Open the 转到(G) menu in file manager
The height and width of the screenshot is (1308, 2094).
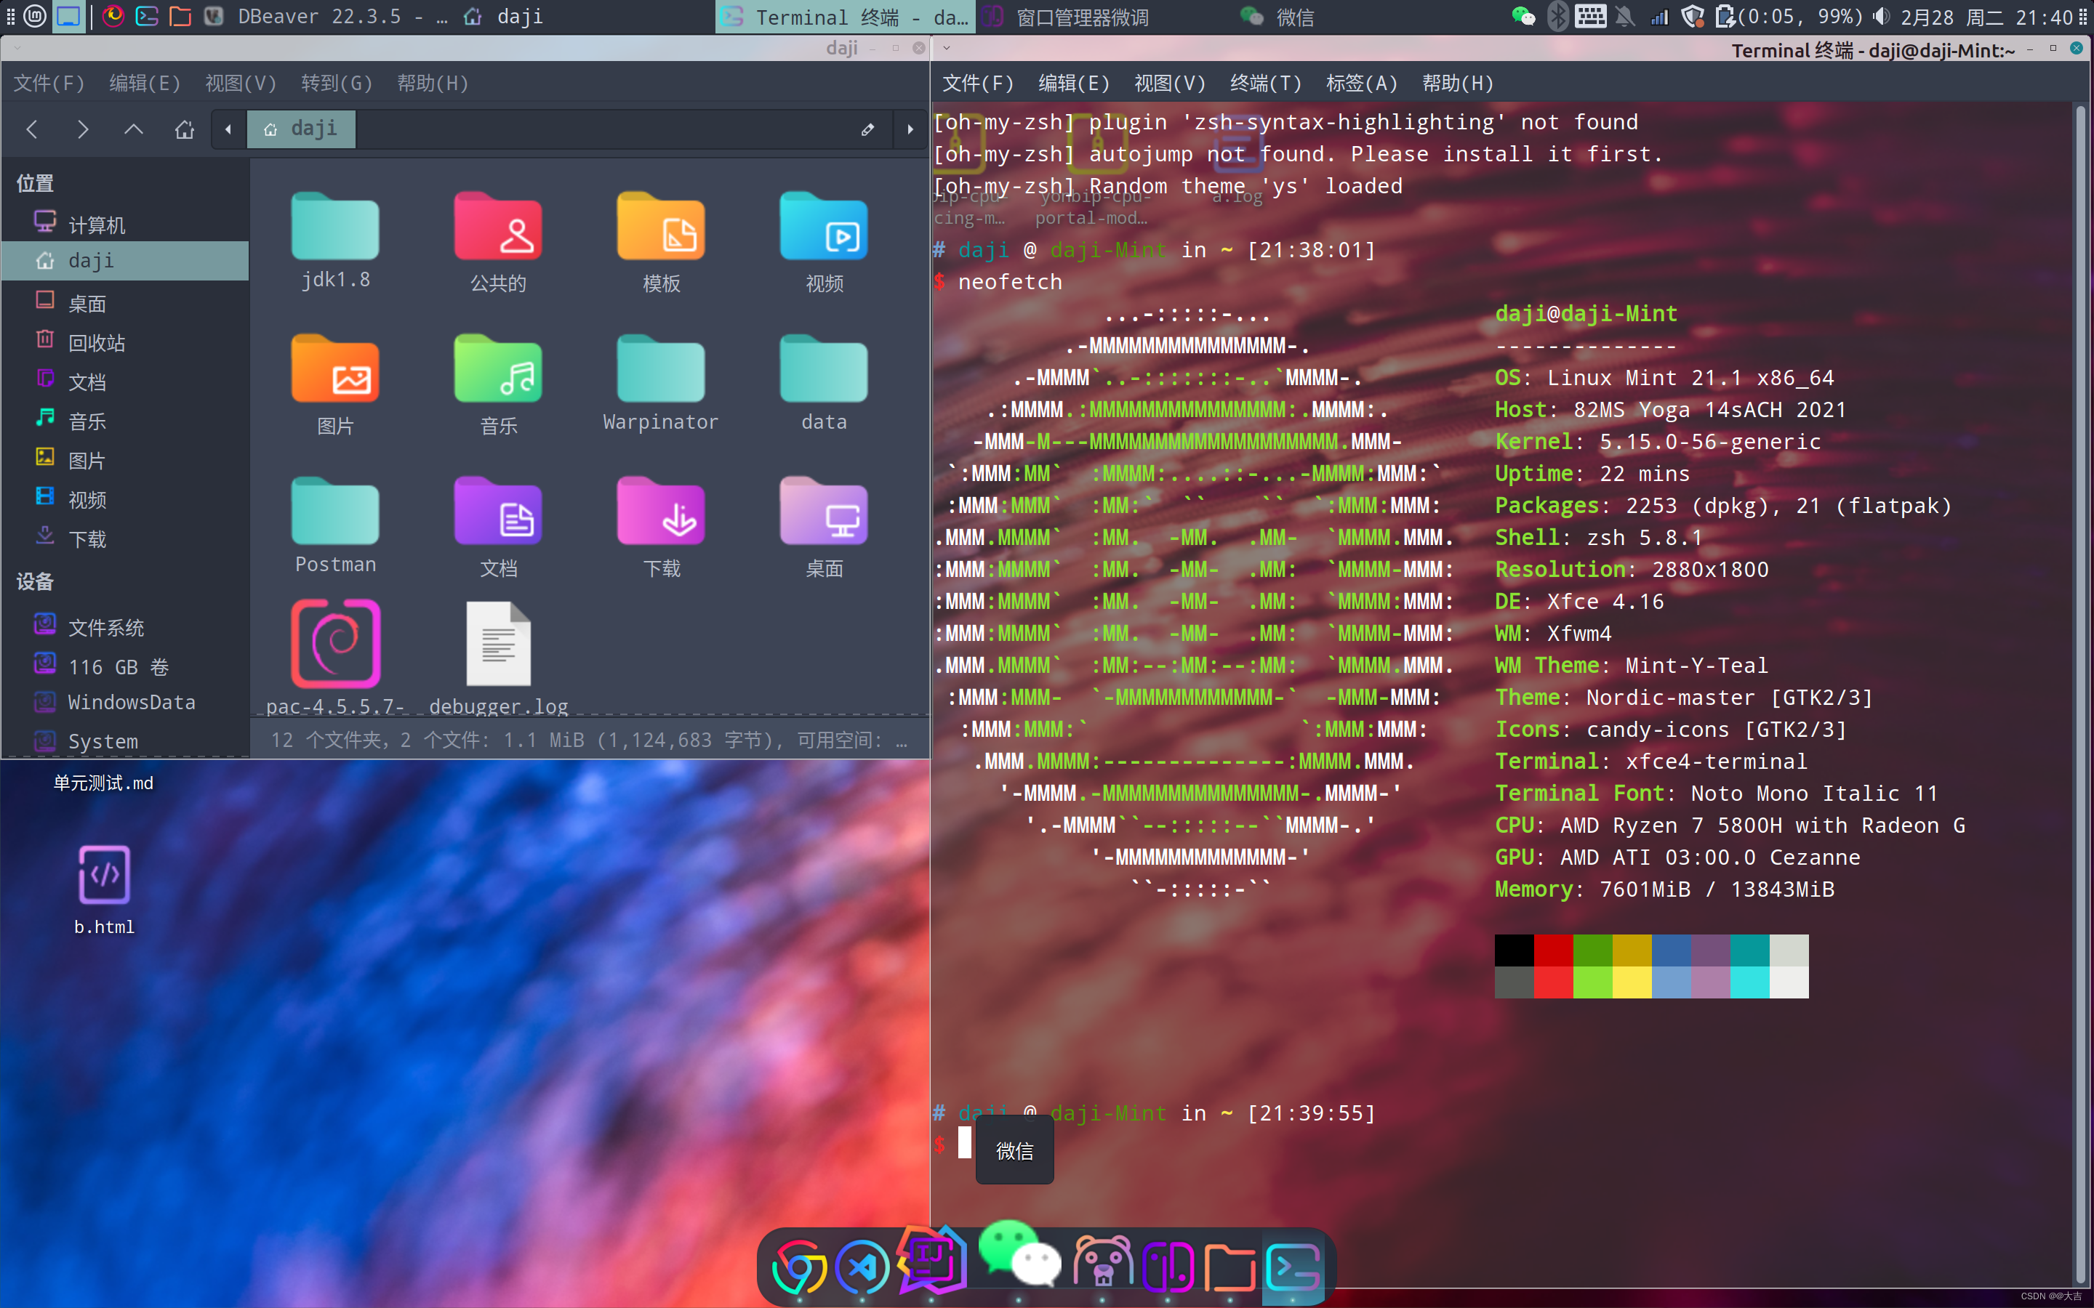point(337,83)
